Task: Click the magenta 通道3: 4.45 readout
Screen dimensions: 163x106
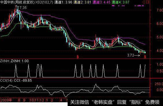Action: coord(101,2)
